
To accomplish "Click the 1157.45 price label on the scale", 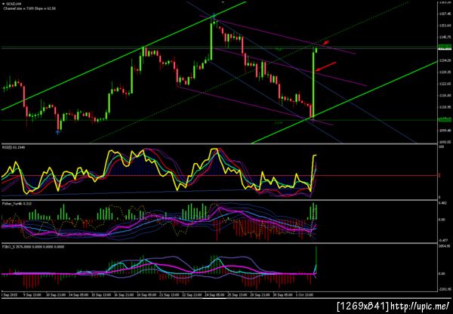I will pos(445,14).
